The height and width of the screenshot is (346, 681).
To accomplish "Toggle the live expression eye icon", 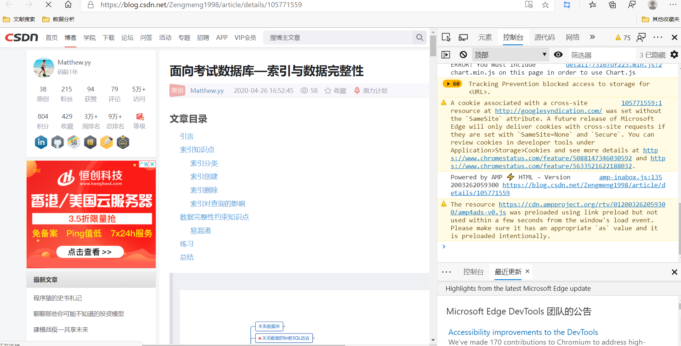I will tap(558, 54).
